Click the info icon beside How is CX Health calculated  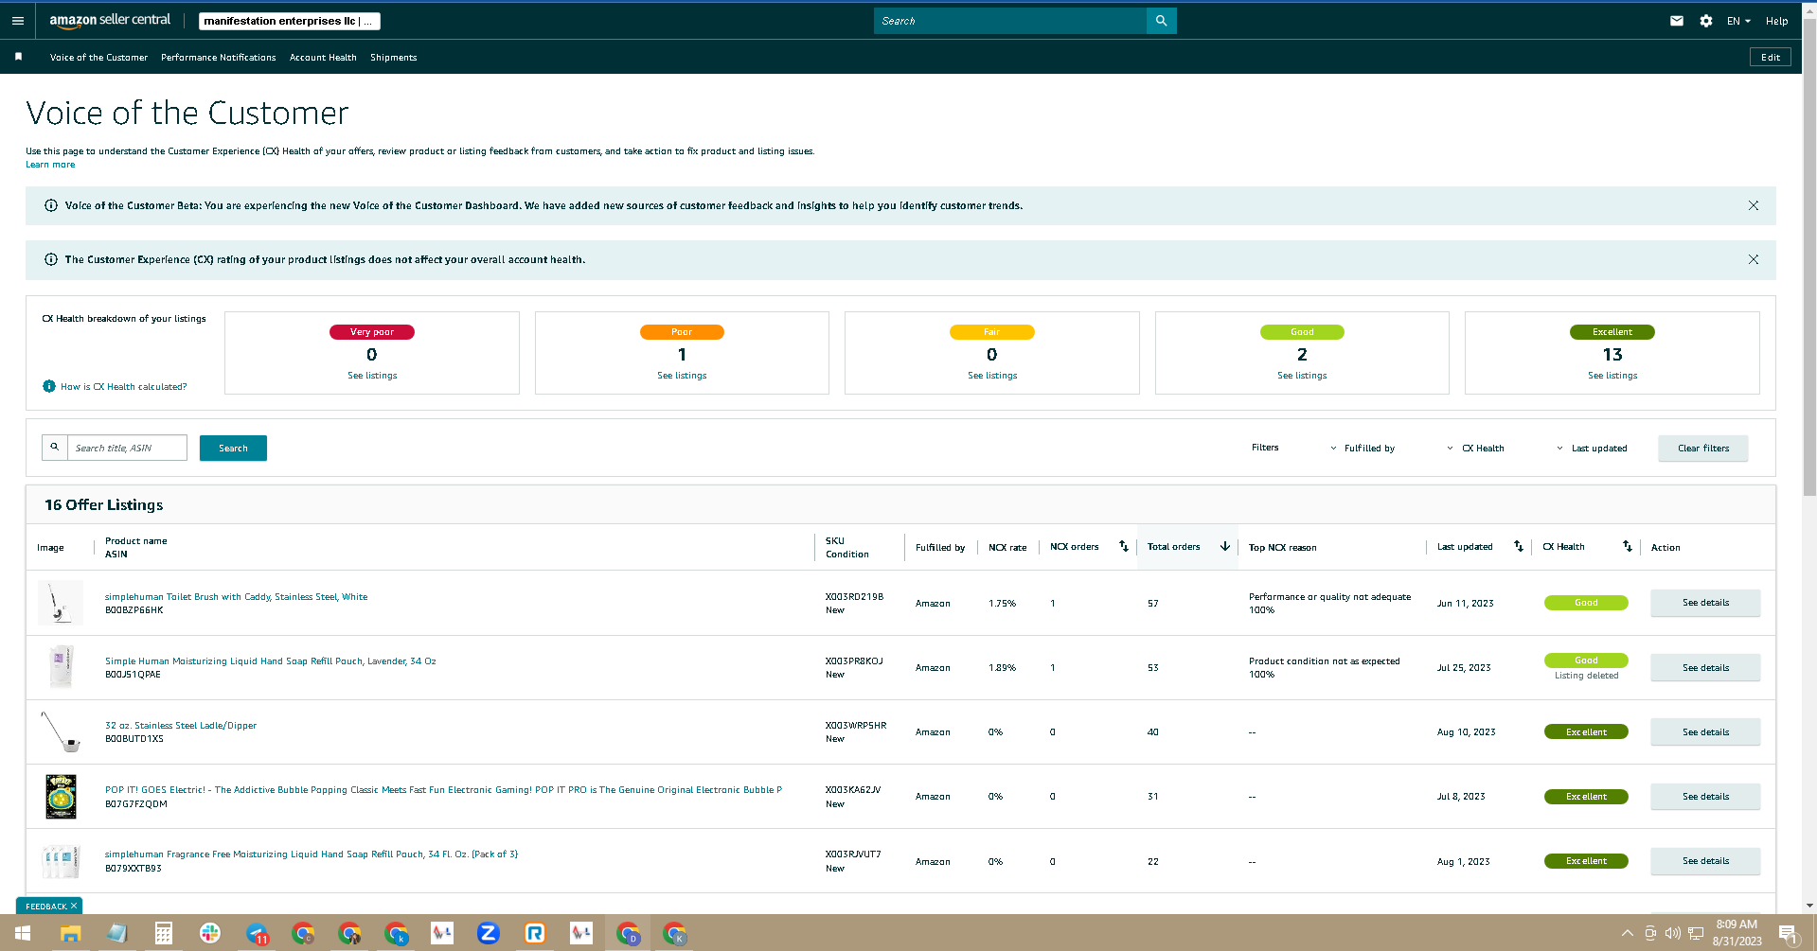coord(49,386)
